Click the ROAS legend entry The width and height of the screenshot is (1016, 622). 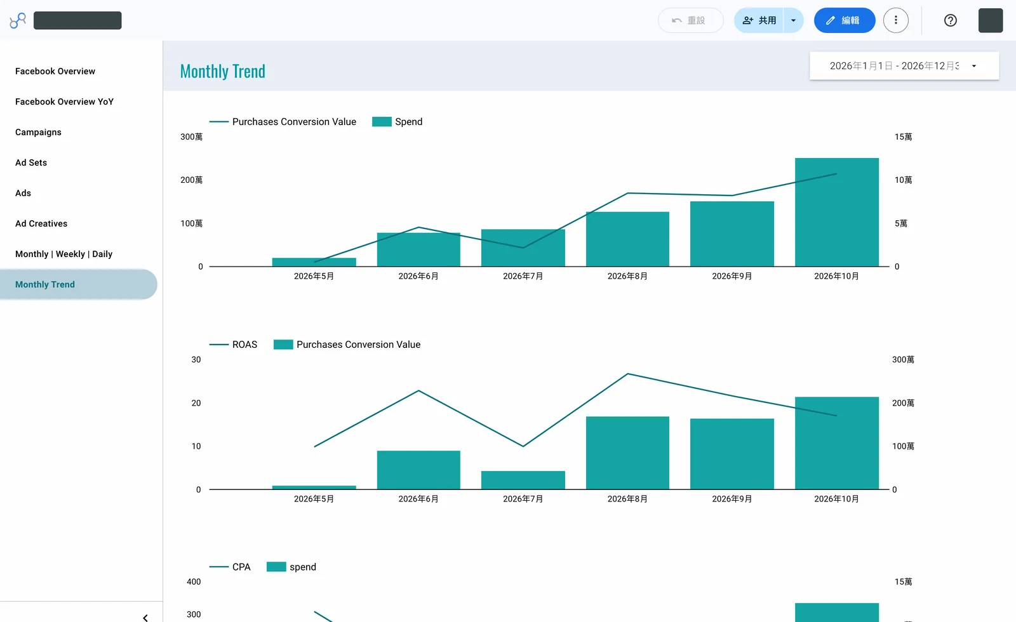[234, 345]
